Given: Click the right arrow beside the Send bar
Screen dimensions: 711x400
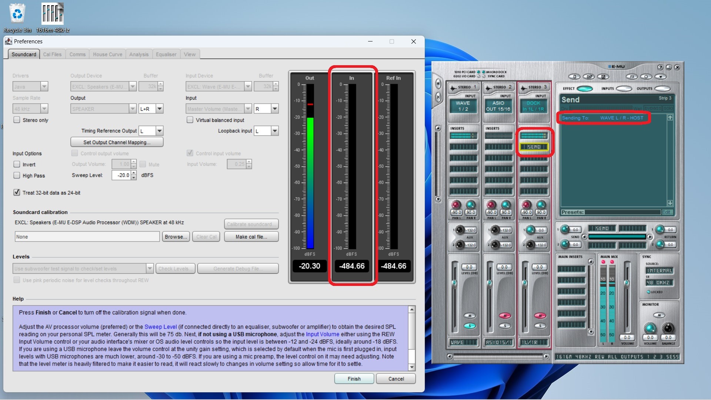Looking at the screenshot, I should click(x=650, y=237).
